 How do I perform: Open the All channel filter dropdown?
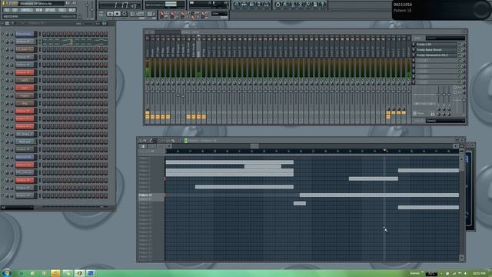pyautogui.click(x=17, y=208)
